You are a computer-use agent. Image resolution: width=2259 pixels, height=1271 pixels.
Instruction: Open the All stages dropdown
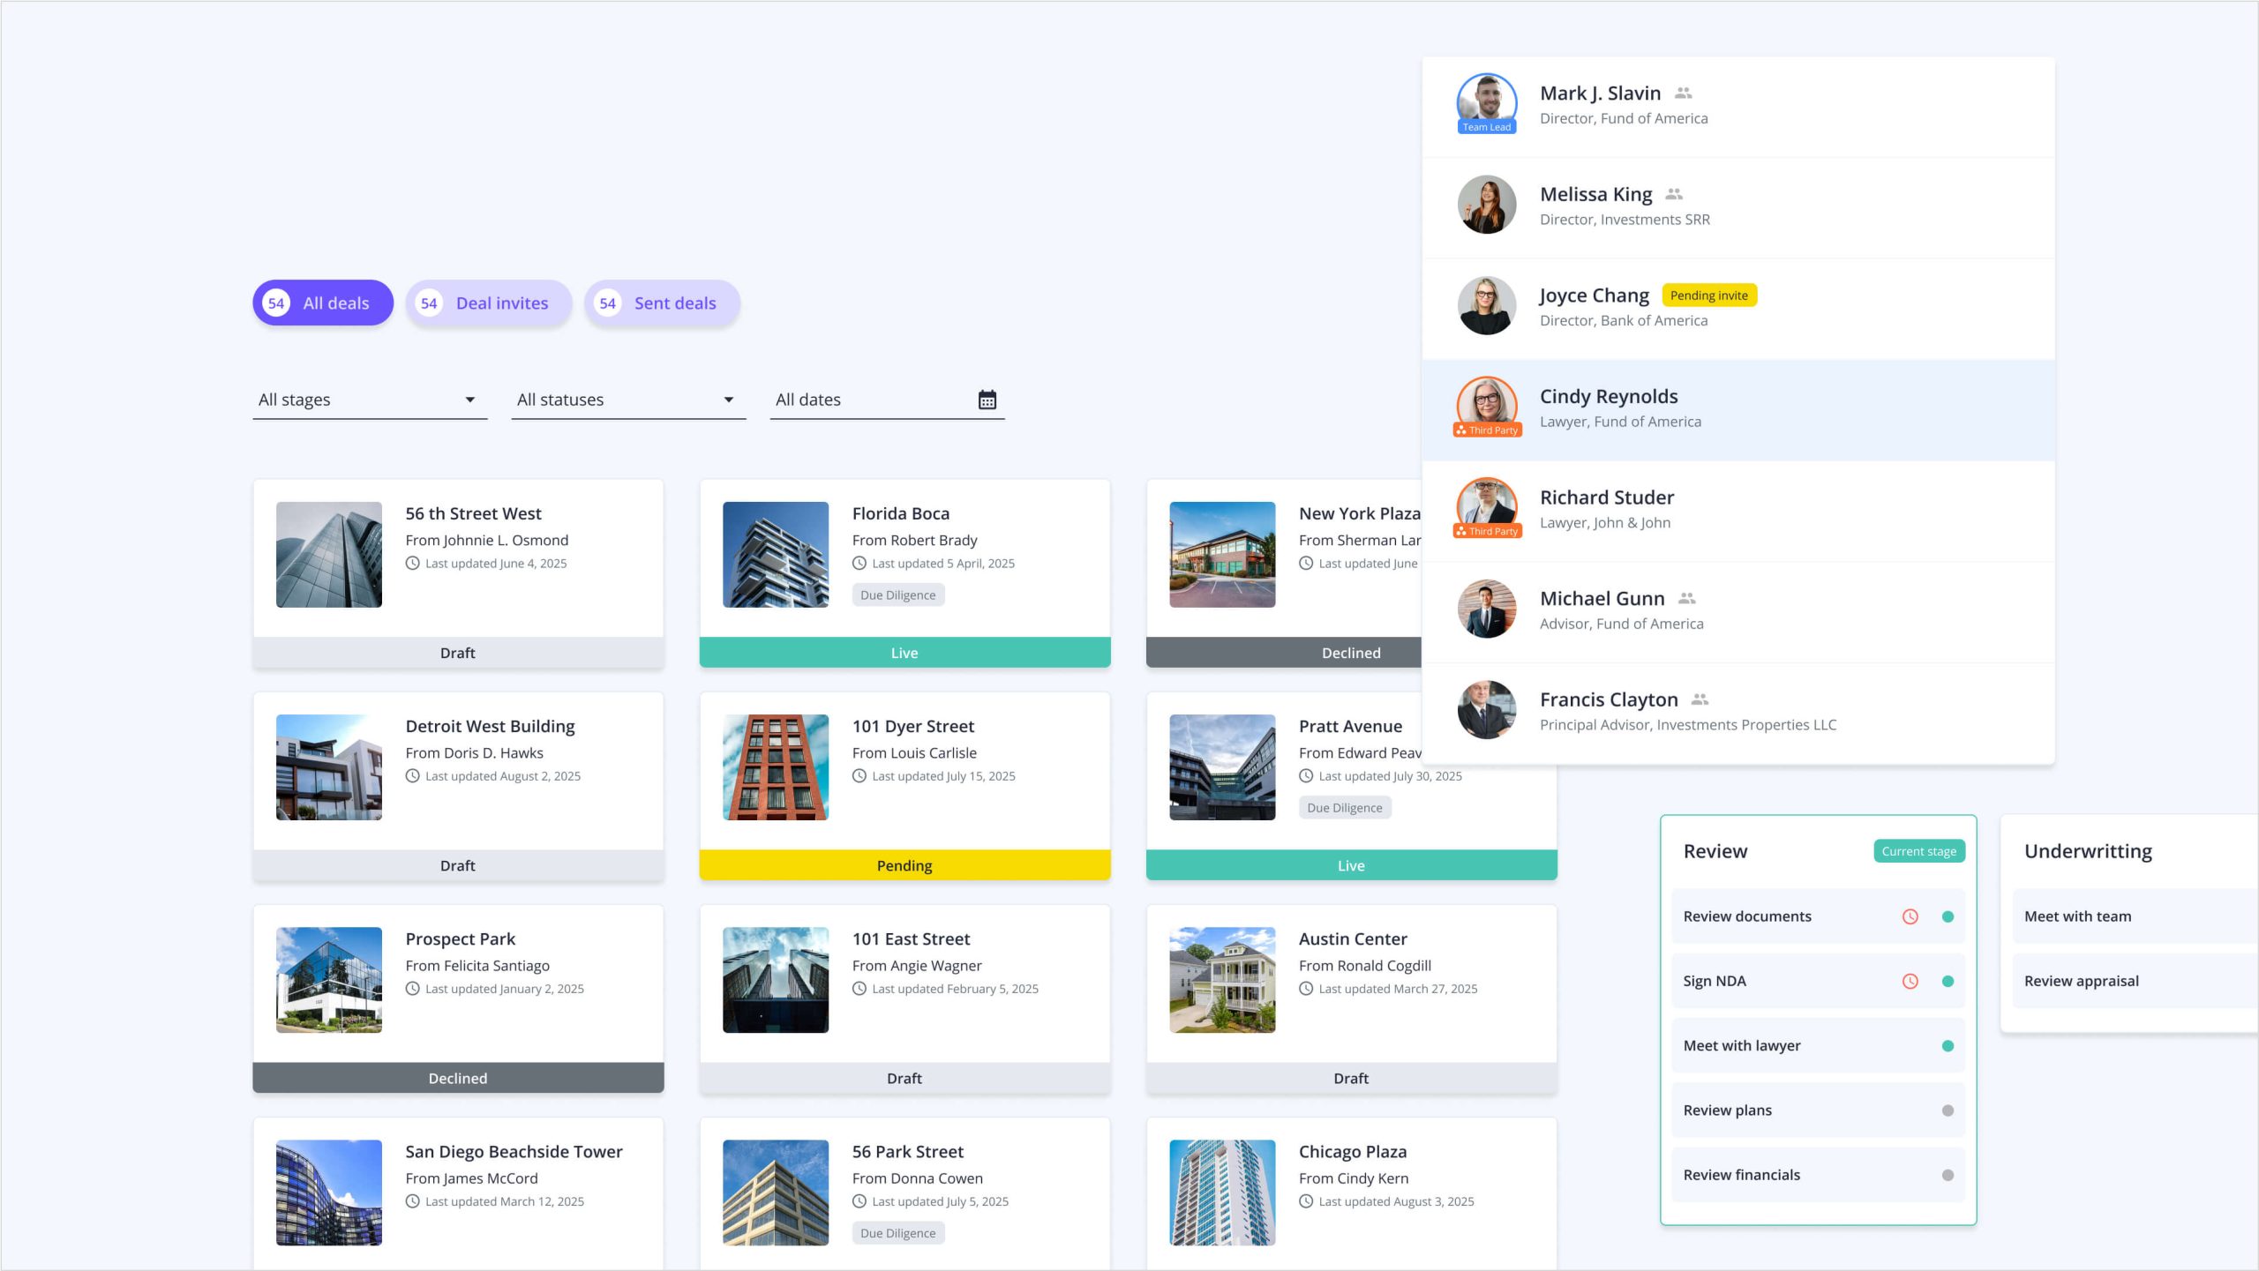pos(369,400)
